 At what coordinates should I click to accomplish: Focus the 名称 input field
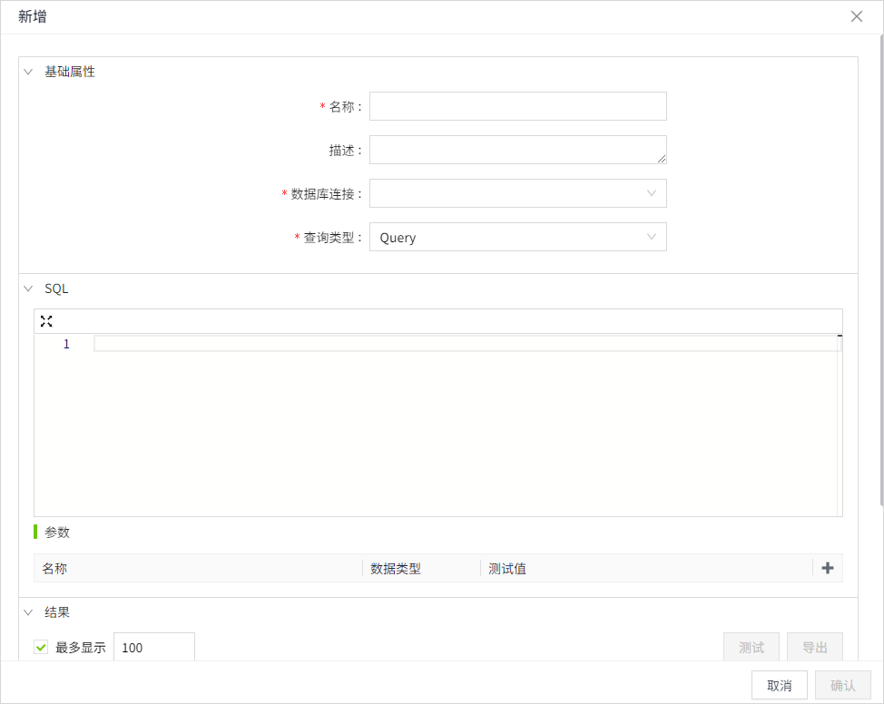coord(517,106)
